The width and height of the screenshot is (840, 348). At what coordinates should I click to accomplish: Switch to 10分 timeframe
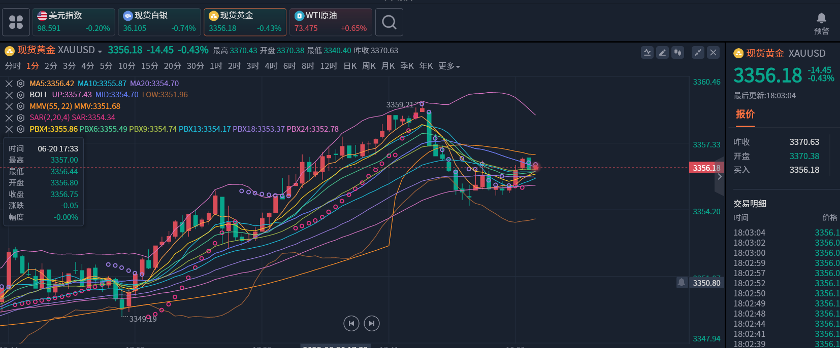pyautogui.click(x=127, y=66)
